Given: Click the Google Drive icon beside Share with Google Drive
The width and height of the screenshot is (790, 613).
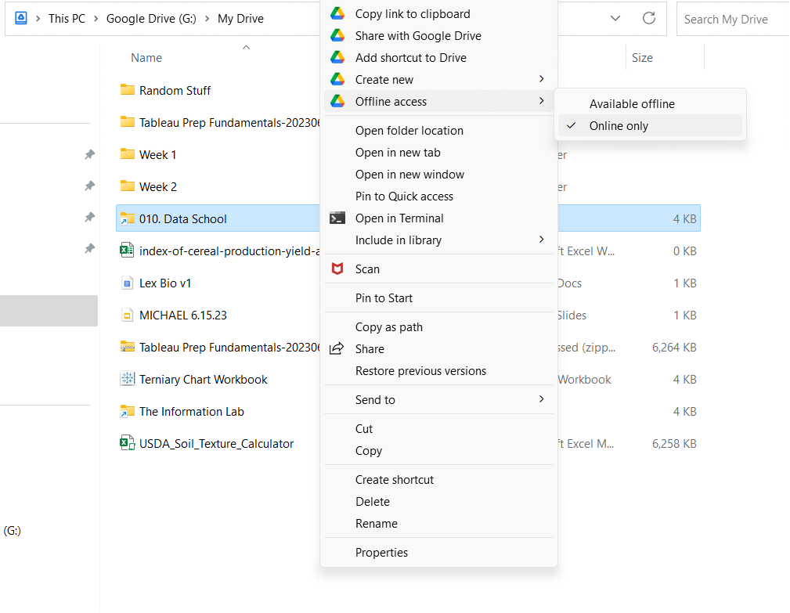Looking at the screenshot, I should [x=337, y=36].
